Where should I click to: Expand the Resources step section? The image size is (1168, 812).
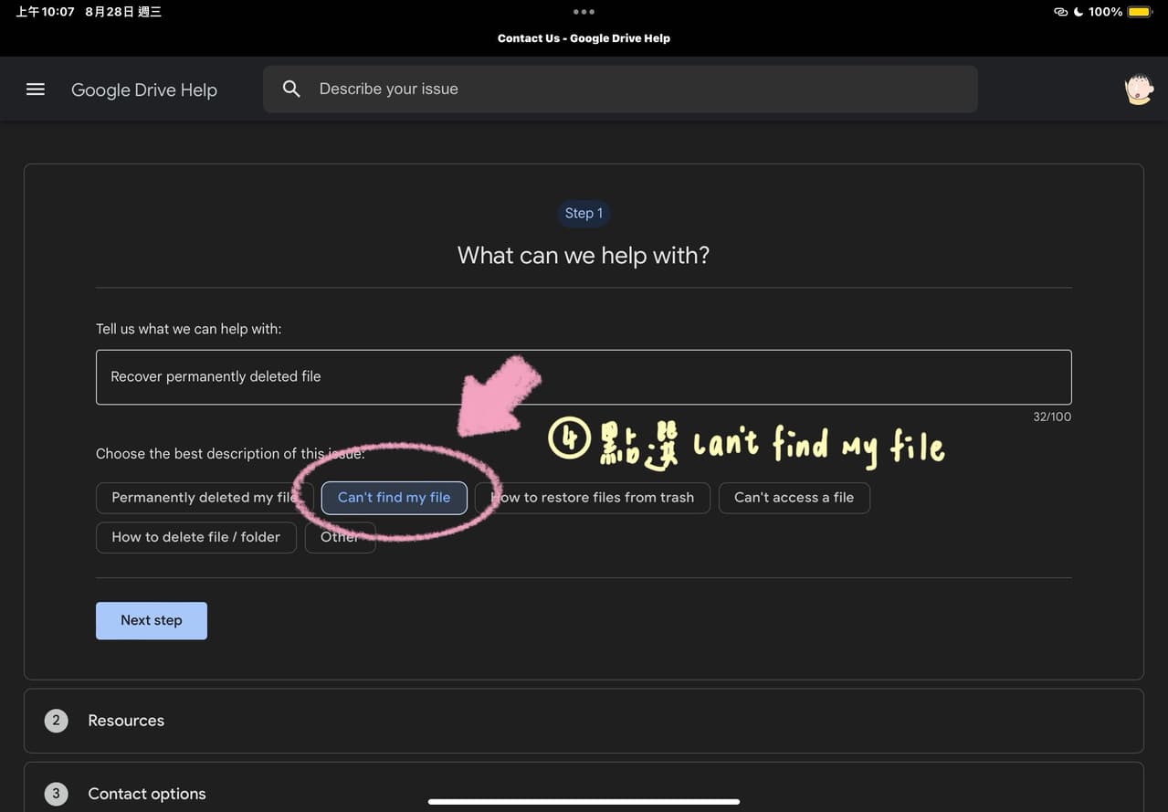[584, 721]
